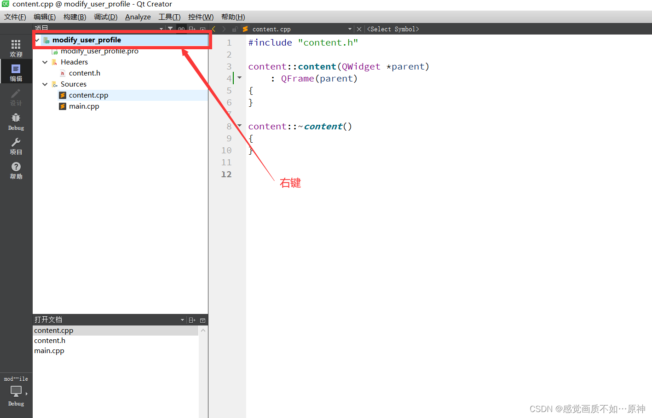Select content.cpp in the project tree
Image resolution: width=652 pixels, height=418 pixels.
pyautogui.click(x=88, y=95)
